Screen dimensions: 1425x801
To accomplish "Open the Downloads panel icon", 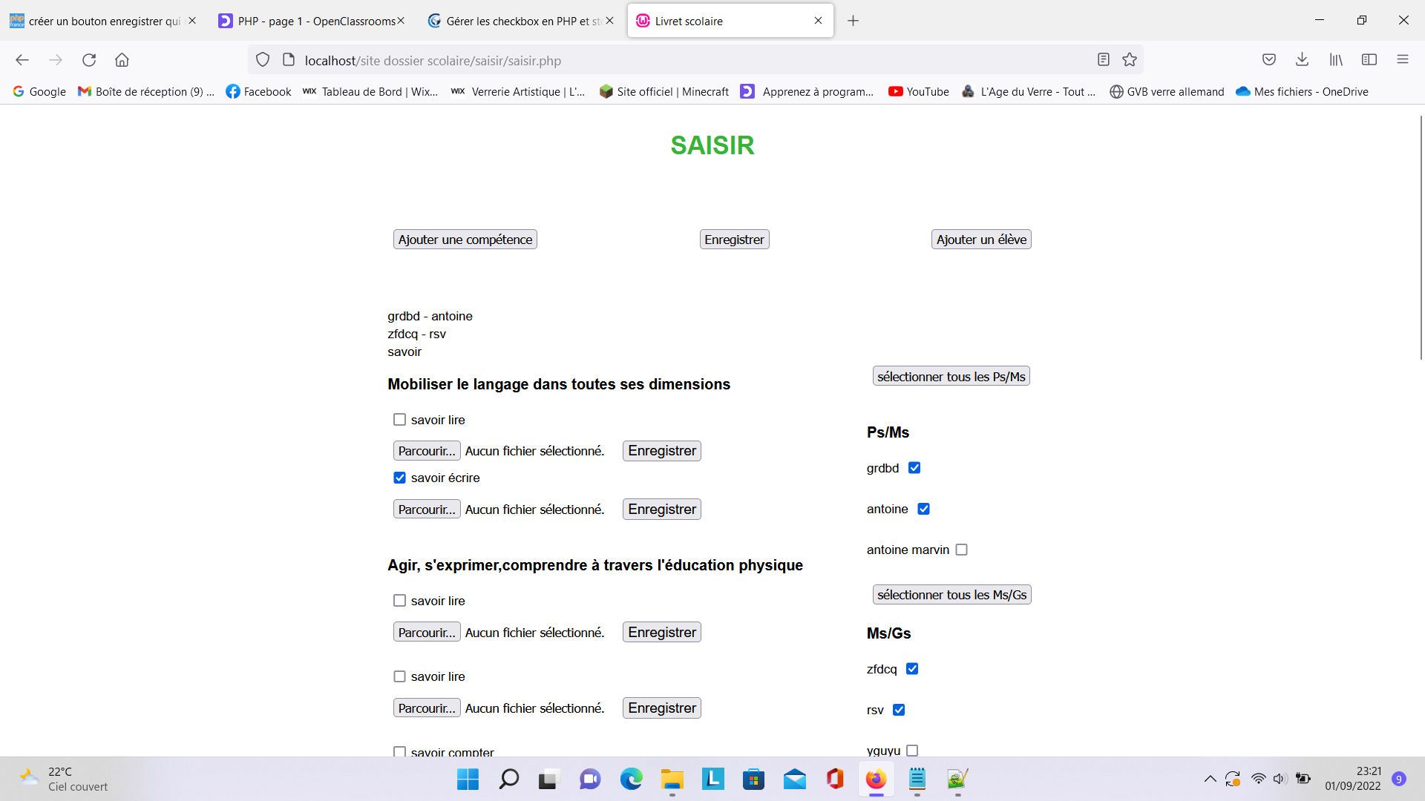I will pos(1302,60).
